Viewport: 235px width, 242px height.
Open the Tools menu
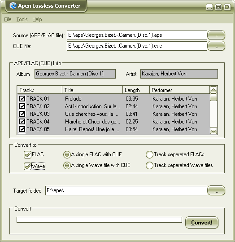22,19
